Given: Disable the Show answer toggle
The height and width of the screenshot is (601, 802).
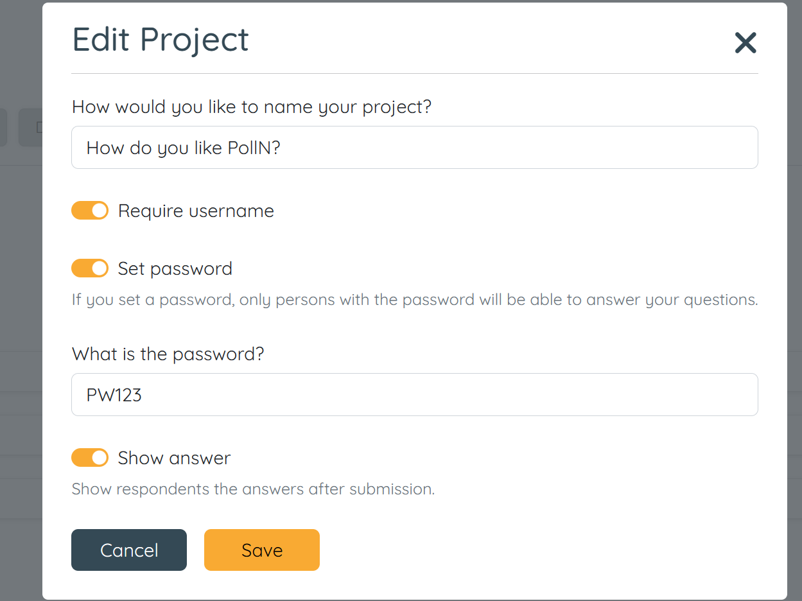Looking at the screenshot, I should 90,457.
